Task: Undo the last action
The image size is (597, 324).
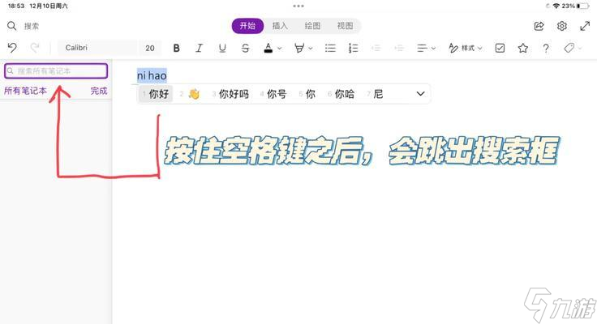Action: 12,48
